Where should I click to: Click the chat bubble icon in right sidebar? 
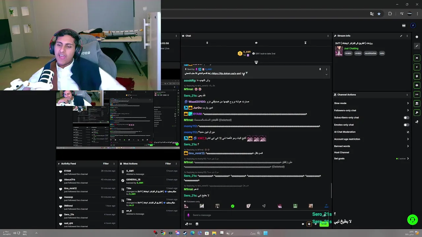pos(417,85)
